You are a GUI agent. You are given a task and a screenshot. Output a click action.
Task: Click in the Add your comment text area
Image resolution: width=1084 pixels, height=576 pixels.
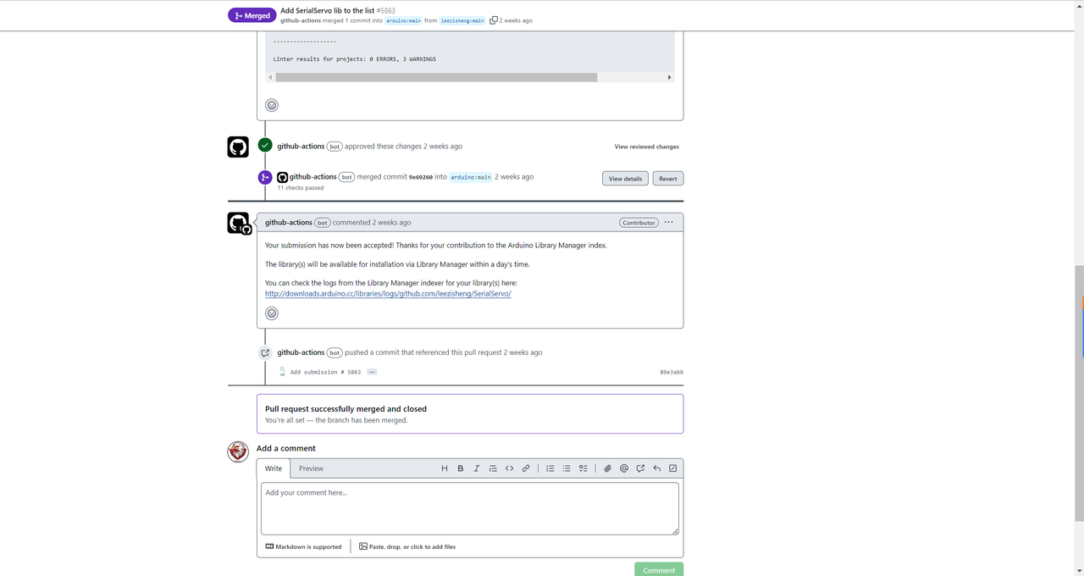(x=470, y=508)
